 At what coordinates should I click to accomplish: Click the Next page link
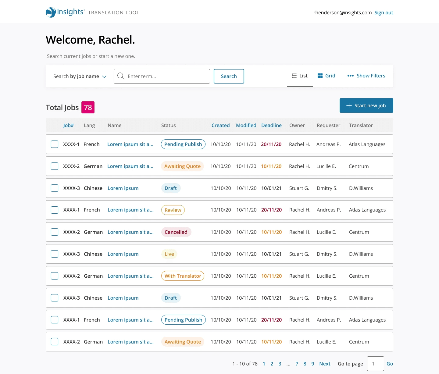click(x=325, y=364)
